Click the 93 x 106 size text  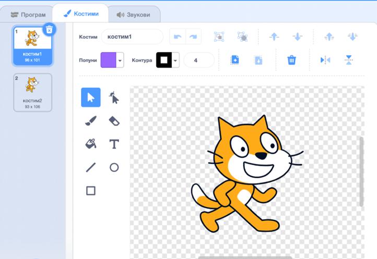32,107
